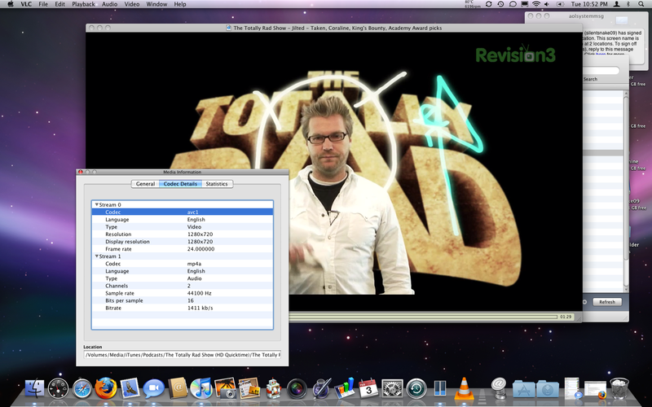The width and height of the screenshot is (652, 407).
Task: Click the VLC traffic cone in dock
Action: 464,388
